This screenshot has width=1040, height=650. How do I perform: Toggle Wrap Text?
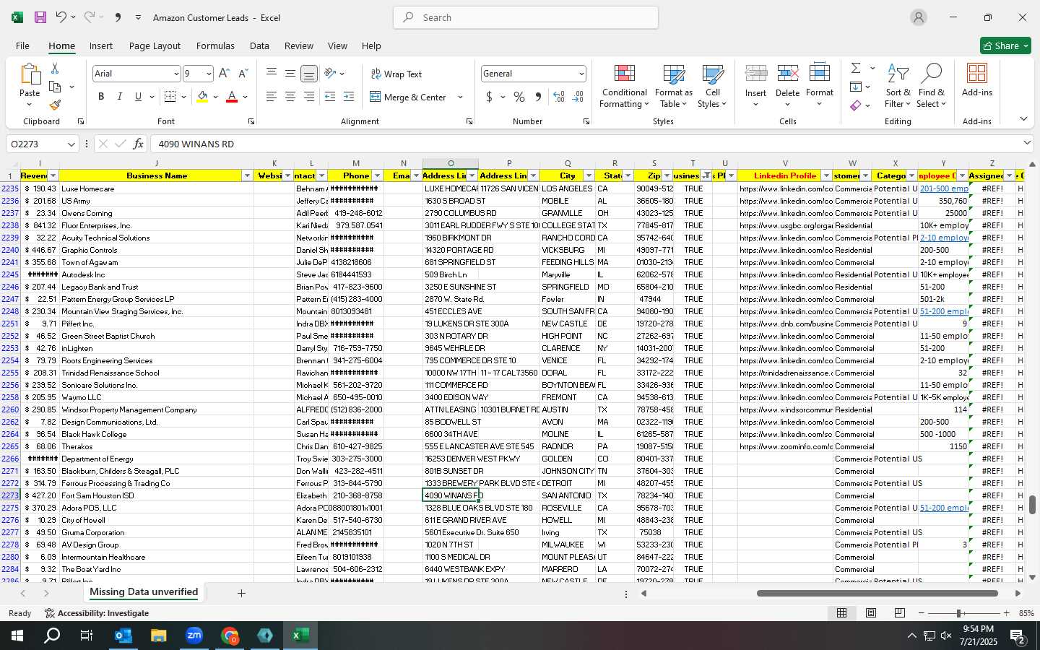click(396, 74)
